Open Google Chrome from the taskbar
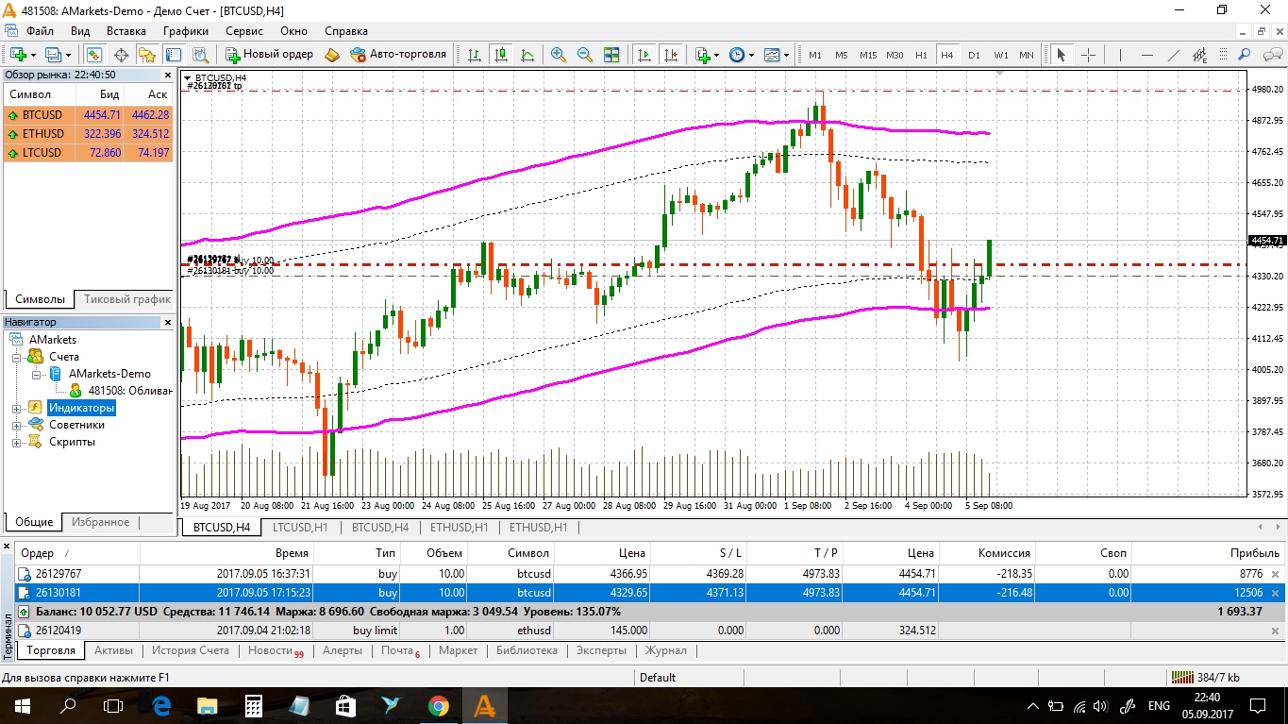The image size is (1288, 724). 438,705
